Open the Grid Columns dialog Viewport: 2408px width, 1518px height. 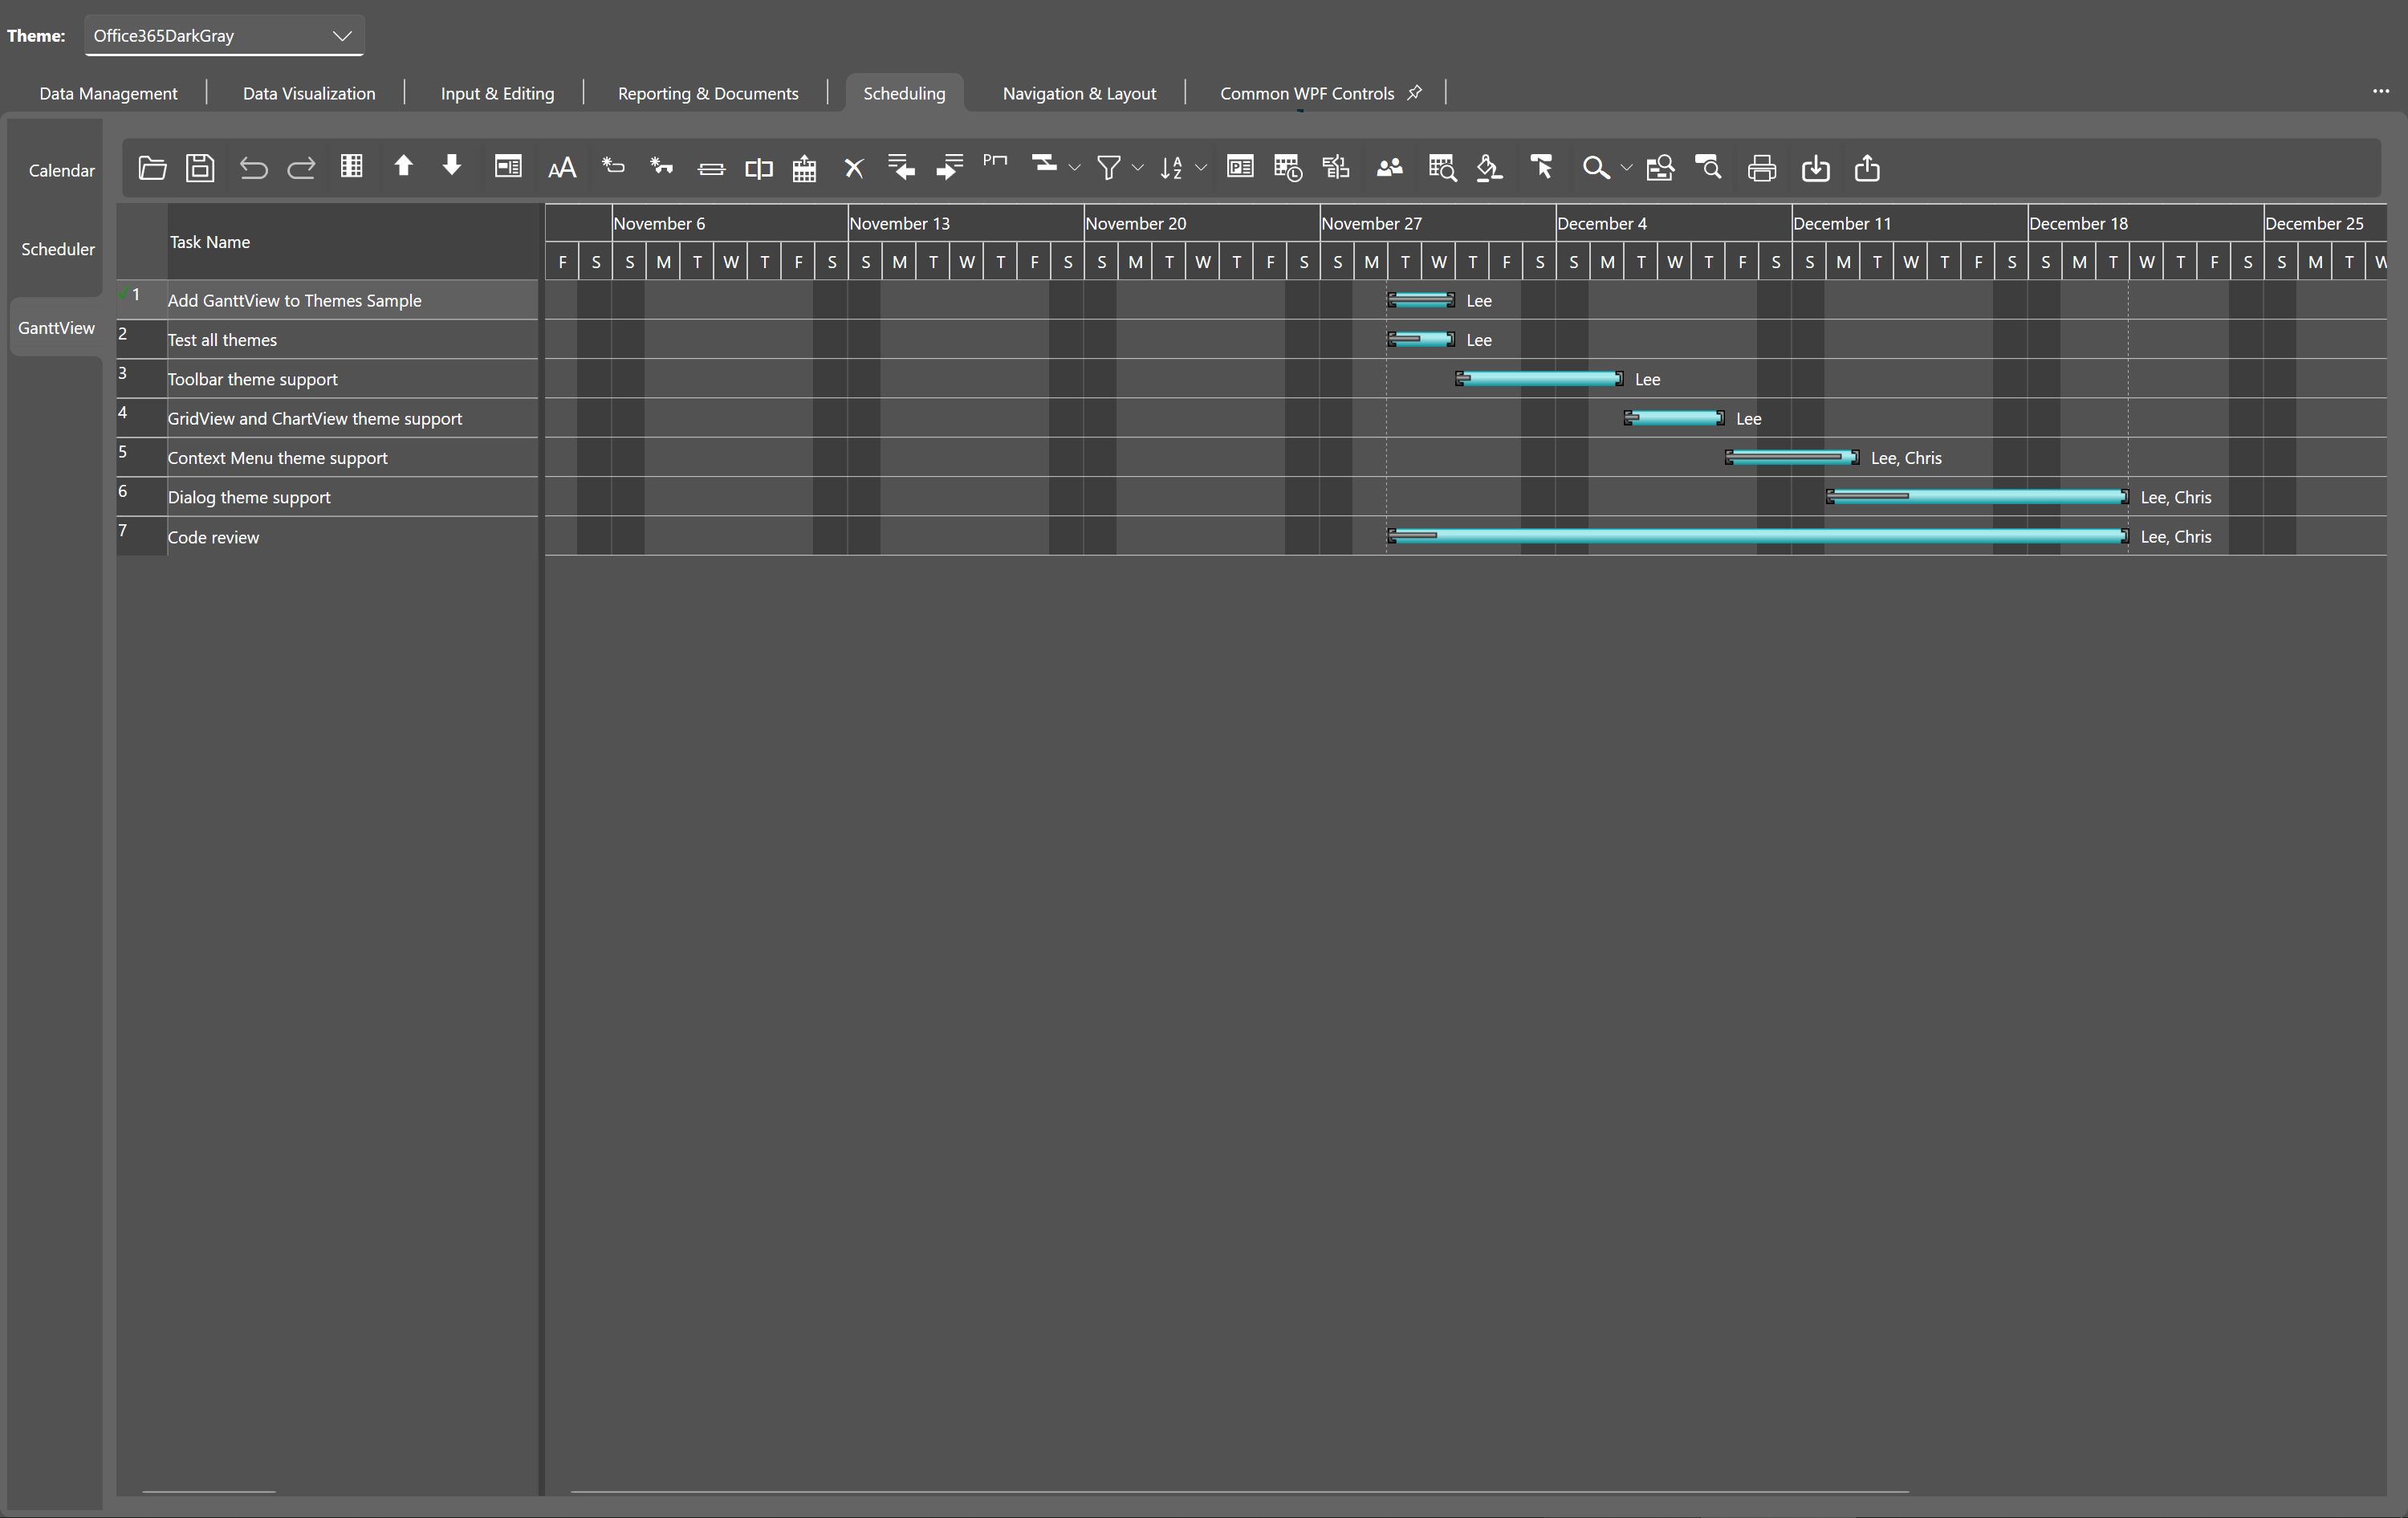click(x=351, y=166)
